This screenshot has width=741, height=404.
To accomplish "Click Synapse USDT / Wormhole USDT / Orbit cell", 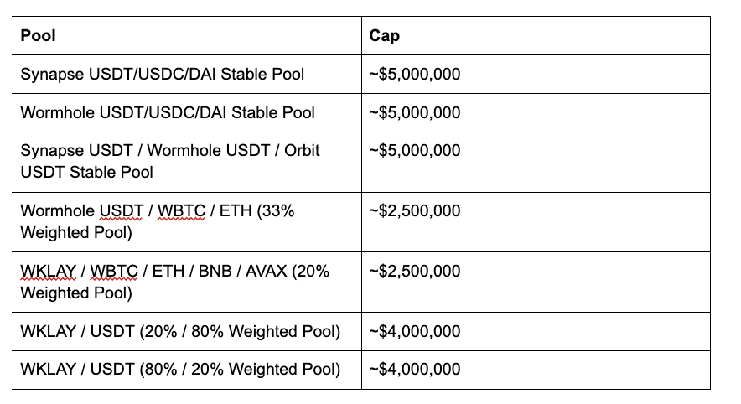I will (x=187, y=162).
